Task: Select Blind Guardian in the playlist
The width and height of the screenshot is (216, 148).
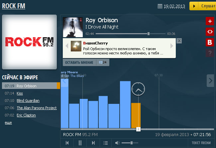Action: pyautogui.click(x=28, y=101)
